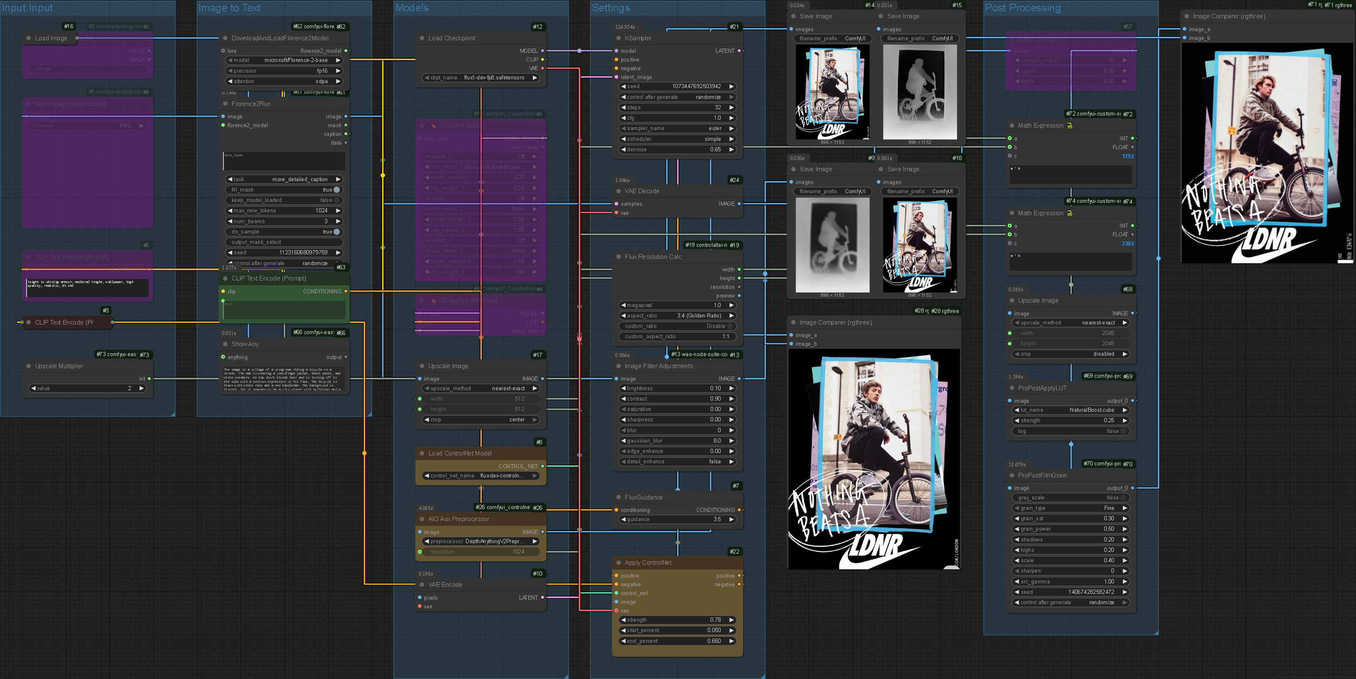This screenshot has height=679, width=1356.
Task: Toggle do_sample in Florence2Run
Action: [284, 232]
